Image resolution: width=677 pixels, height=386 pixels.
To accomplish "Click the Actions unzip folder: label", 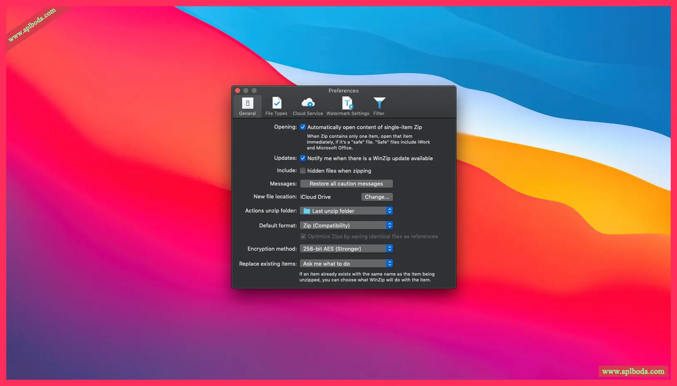I will click(271, 211).
